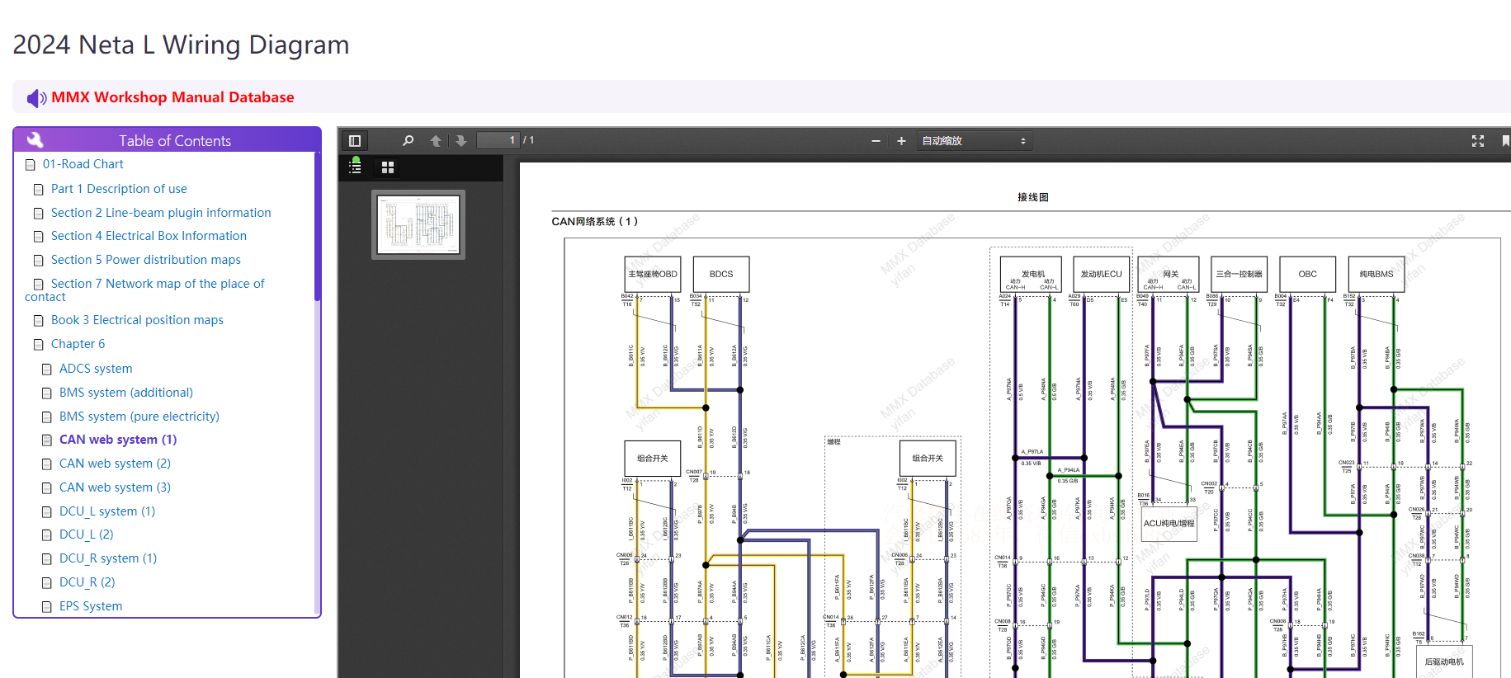Screen dimensions: 1511x678
Task: Click the CAN网络系统 (1) diagram title
Action: click(595, 221)
